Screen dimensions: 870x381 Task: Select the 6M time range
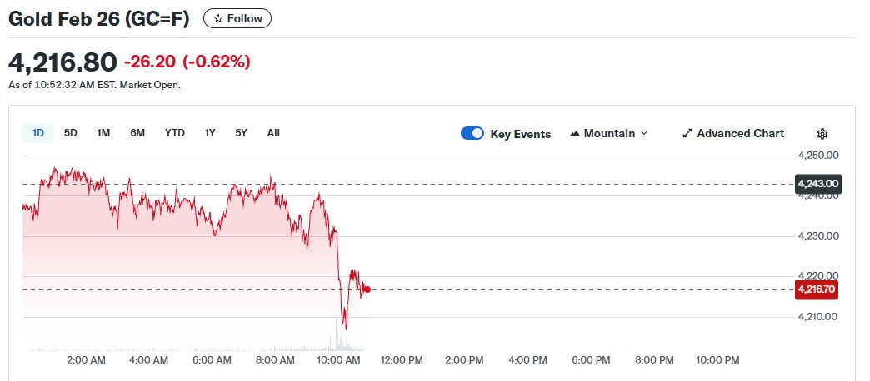tap(137, 133)
